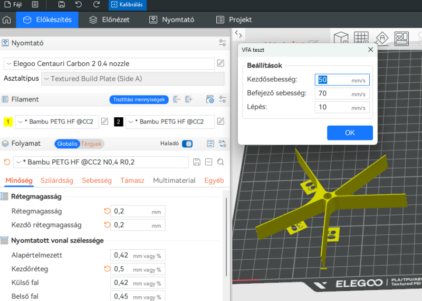
Task: Search process settings magnifier icon
Action: (220, 162)
